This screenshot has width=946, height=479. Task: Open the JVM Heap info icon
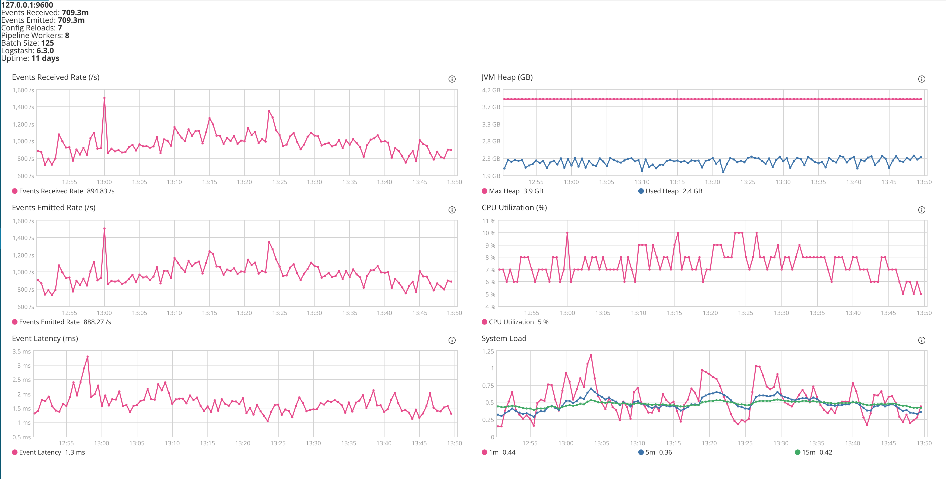click(x=922, y=78)
